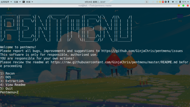Click the yellow minimize window button
The width and height of the screenshot is (190, 107).
179,6
